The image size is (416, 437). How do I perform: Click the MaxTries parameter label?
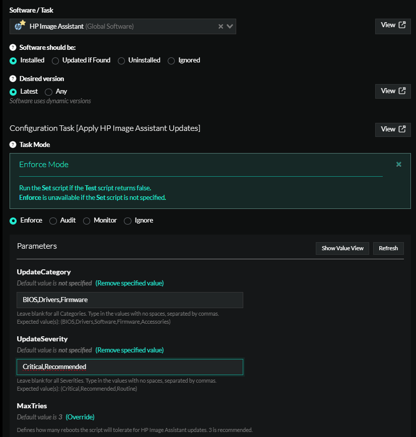pyautogui.click(x=32, y=406)
